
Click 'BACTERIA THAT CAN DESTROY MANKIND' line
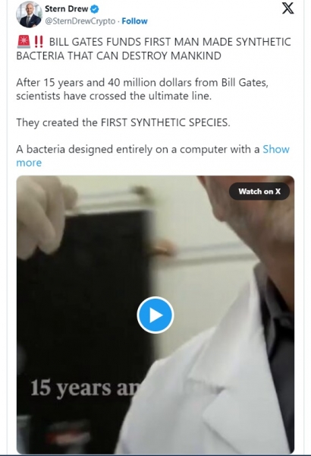(119, 55)
